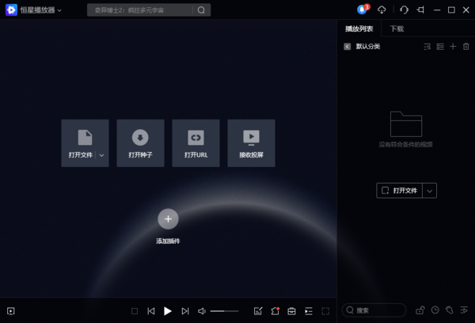This screenshot has width=475, height=323.
Task: Expand the dropdown beside playlist 打开文件 button
Action: pyautogui.click(x=430, y=191)
